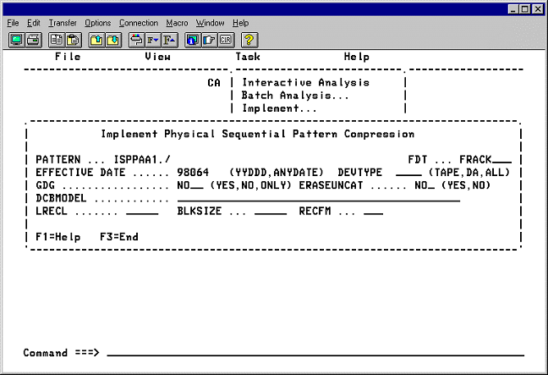The height and width of the screenshot is (375, 548).
Task: Choose Batch Analysis... from Task pulldown
Action: [295, 96]
